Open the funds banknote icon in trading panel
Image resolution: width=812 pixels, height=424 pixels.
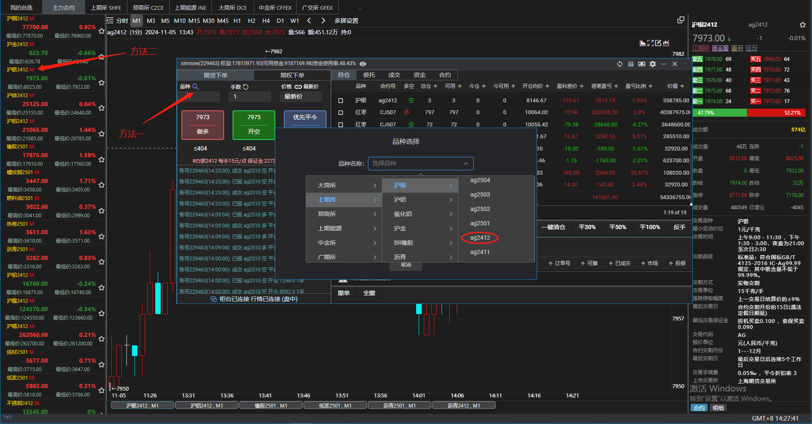[x=642, y=64]
